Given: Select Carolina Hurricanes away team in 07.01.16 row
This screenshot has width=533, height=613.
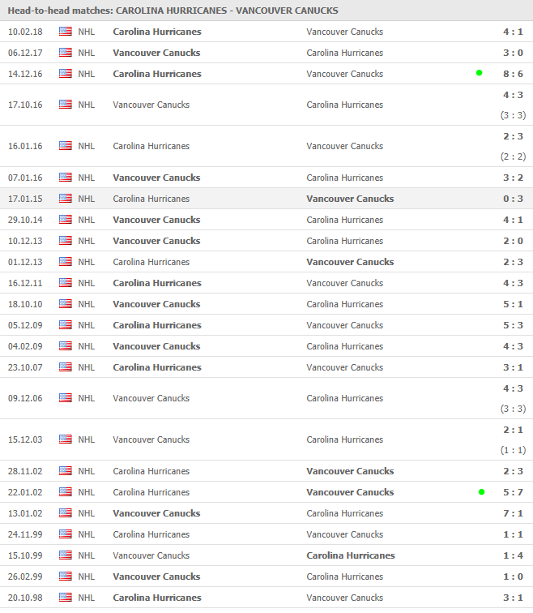Looking at the screenshot, I should [345, 178].
